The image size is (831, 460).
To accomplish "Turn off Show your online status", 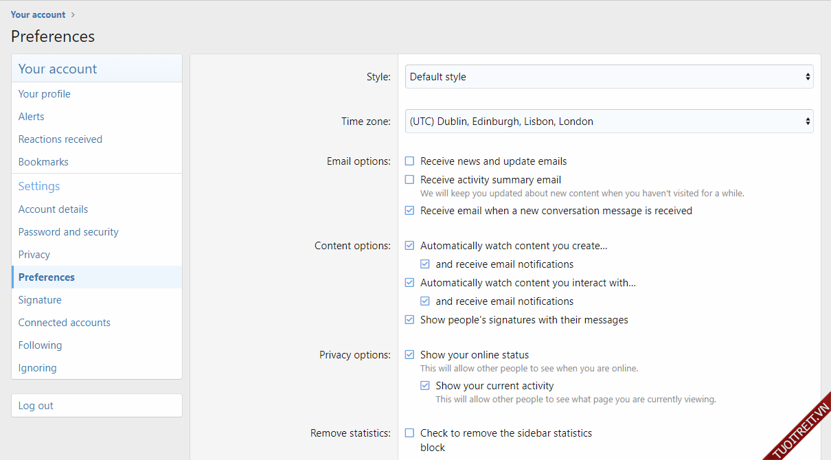I will click(410, 355).
